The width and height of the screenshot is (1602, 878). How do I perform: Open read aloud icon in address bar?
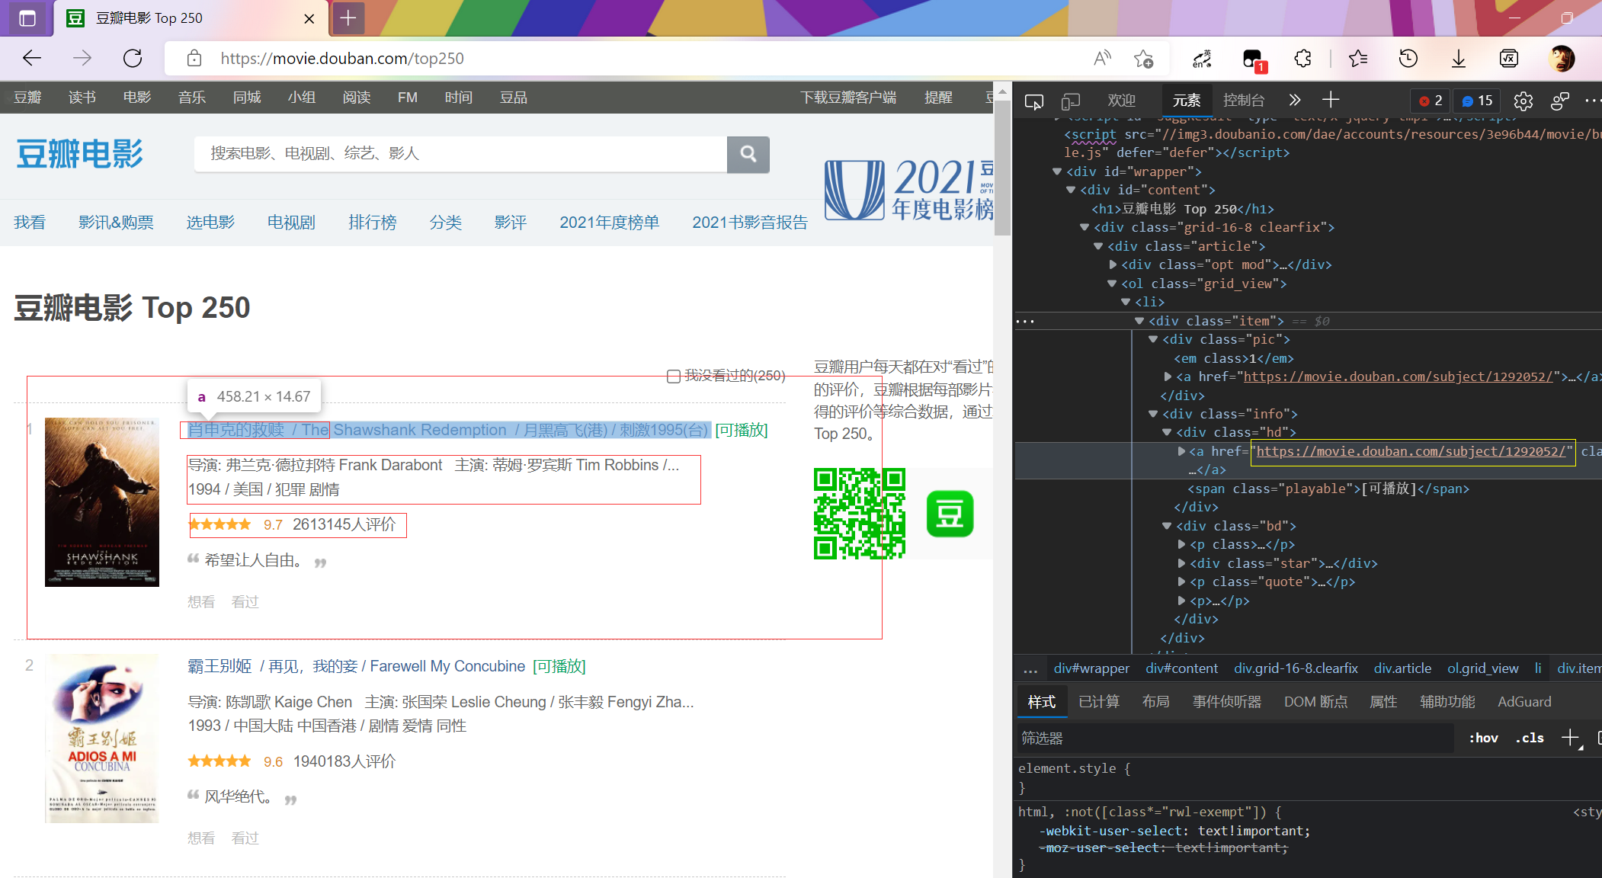coord(1102,59)
